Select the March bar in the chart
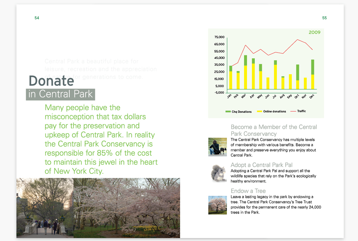Viewport: 358px width, 241px height. click(245, 72)
